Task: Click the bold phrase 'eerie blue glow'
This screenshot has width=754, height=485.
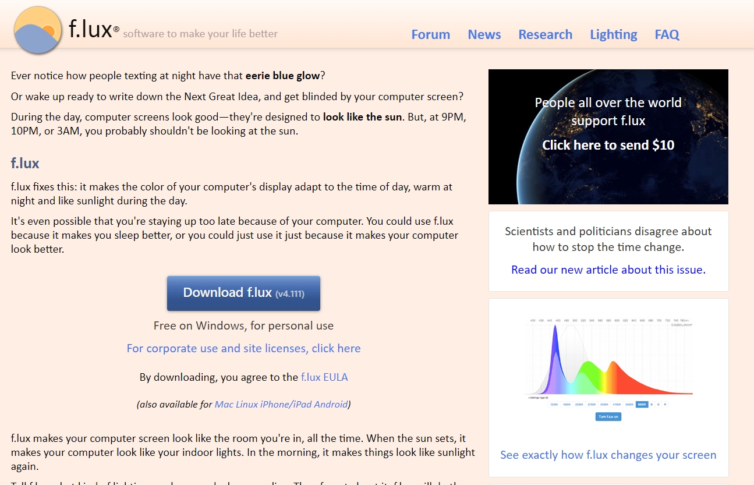Action: point(283,76)
